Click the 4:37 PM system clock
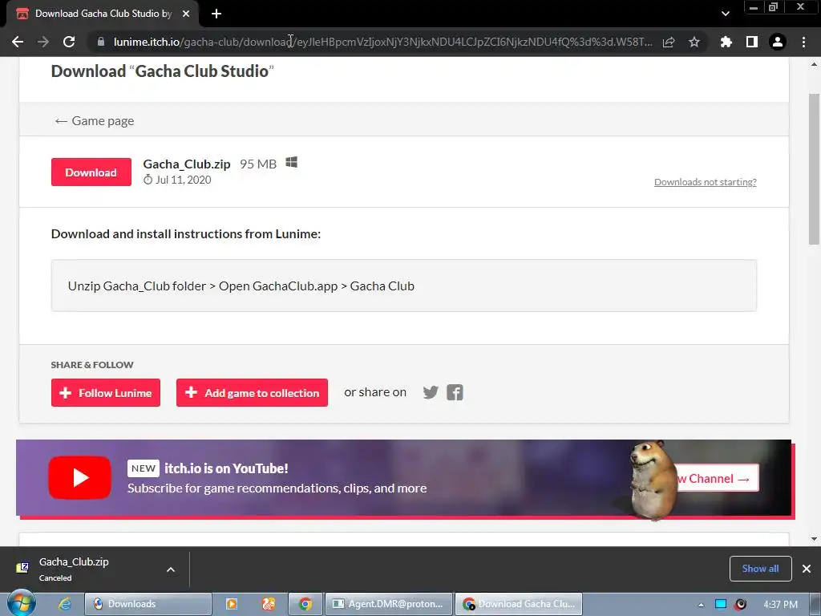This screenshot has width=821, height=616. (x=781, y=605)
